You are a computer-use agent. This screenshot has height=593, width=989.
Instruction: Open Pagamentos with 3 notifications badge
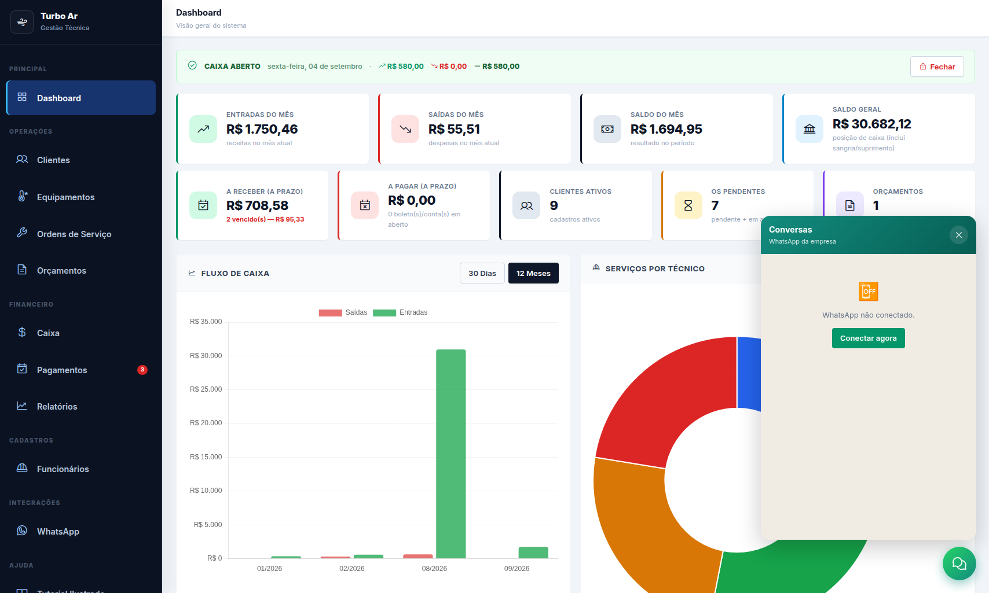coord(81,370)
